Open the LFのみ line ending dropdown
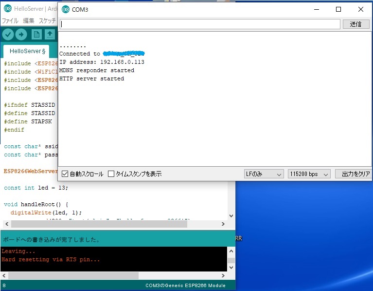The width and height of the screenshot is (373, 291). 264,174
